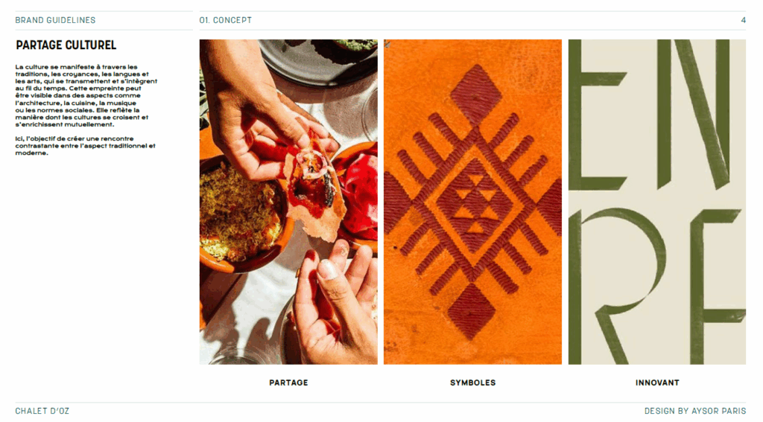Click the PARTAGE caption
The image size is (763, 422).
(288, 383)
